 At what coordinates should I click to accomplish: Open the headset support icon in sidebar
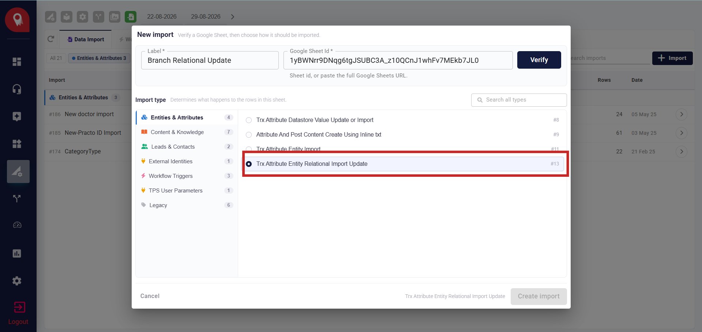[17, 89]
